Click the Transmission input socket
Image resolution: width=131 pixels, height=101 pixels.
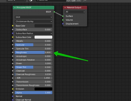13,82
